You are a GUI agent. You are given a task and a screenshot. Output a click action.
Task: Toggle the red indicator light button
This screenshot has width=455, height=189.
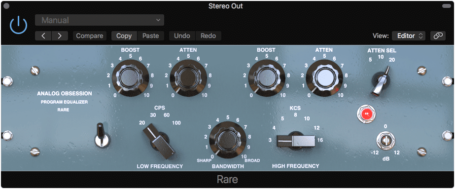[366, 113]
